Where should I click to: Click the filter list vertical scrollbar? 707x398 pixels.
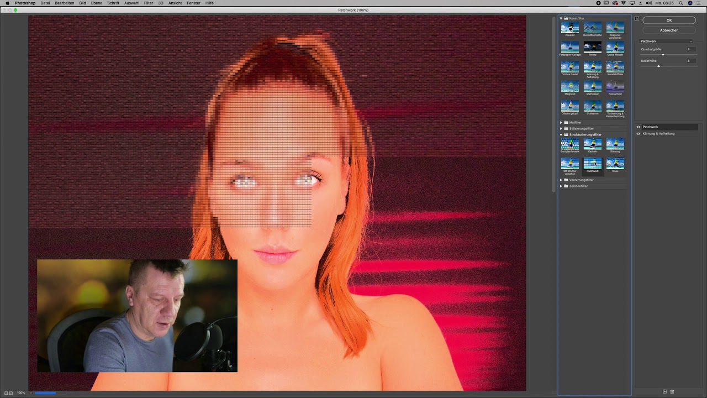554,104
